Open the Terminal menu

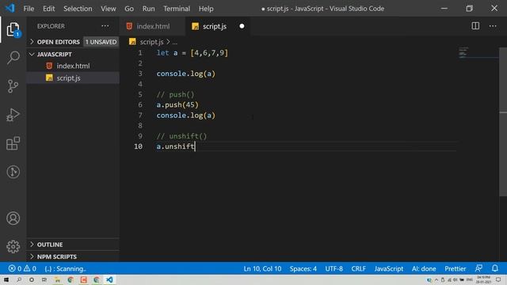[x=177, y=9]
